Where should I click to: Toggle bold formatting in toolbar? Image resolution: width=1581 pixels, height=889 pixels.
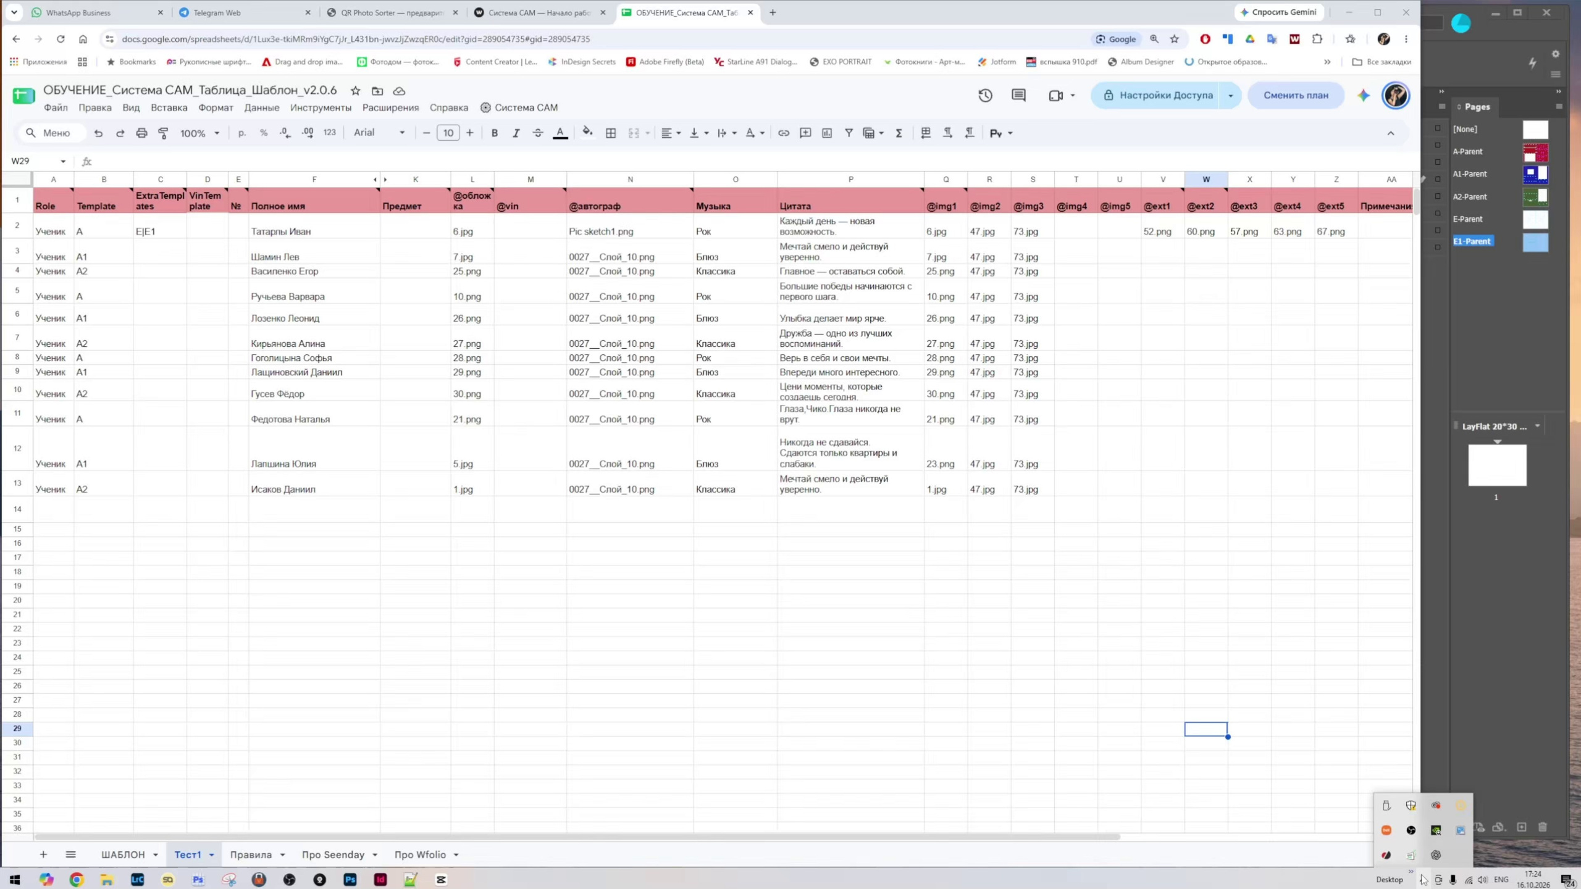pyautogui.click(x=494, y=133)
